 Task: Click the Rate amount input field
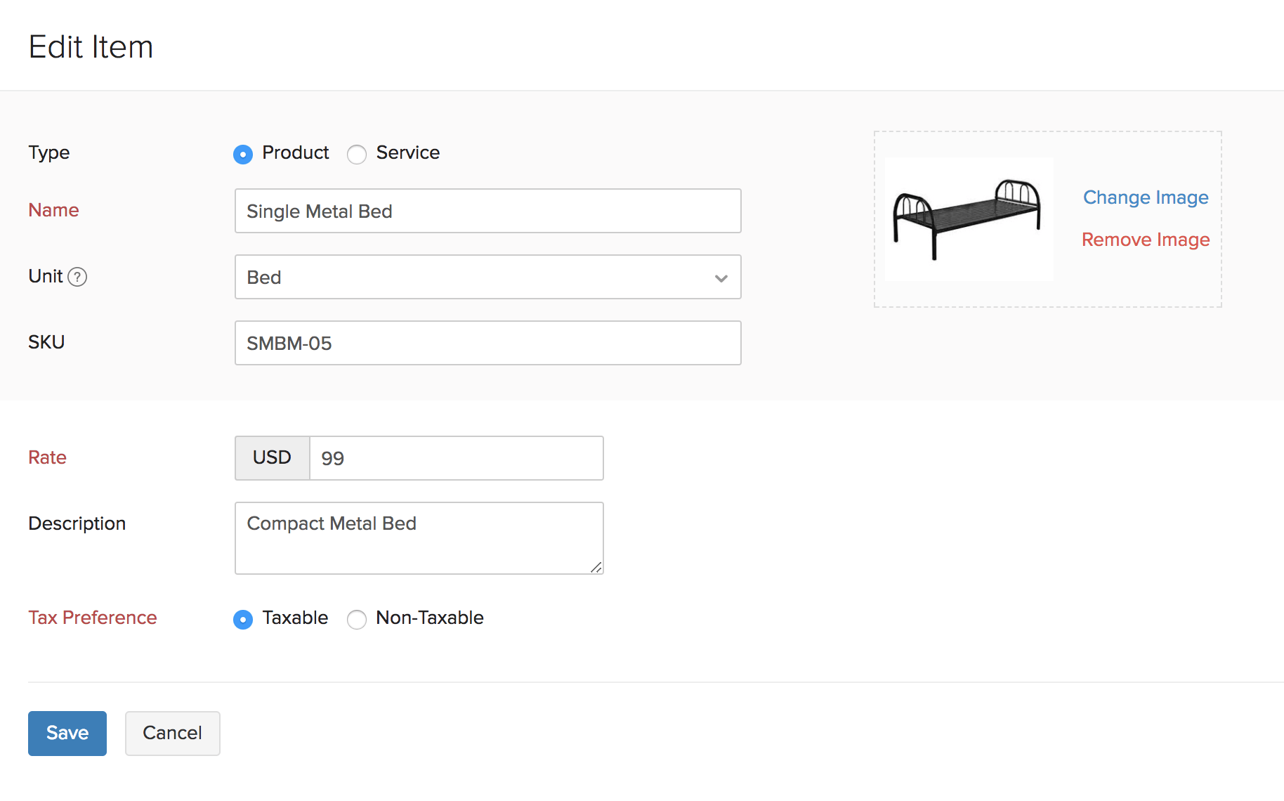[456, 458]
